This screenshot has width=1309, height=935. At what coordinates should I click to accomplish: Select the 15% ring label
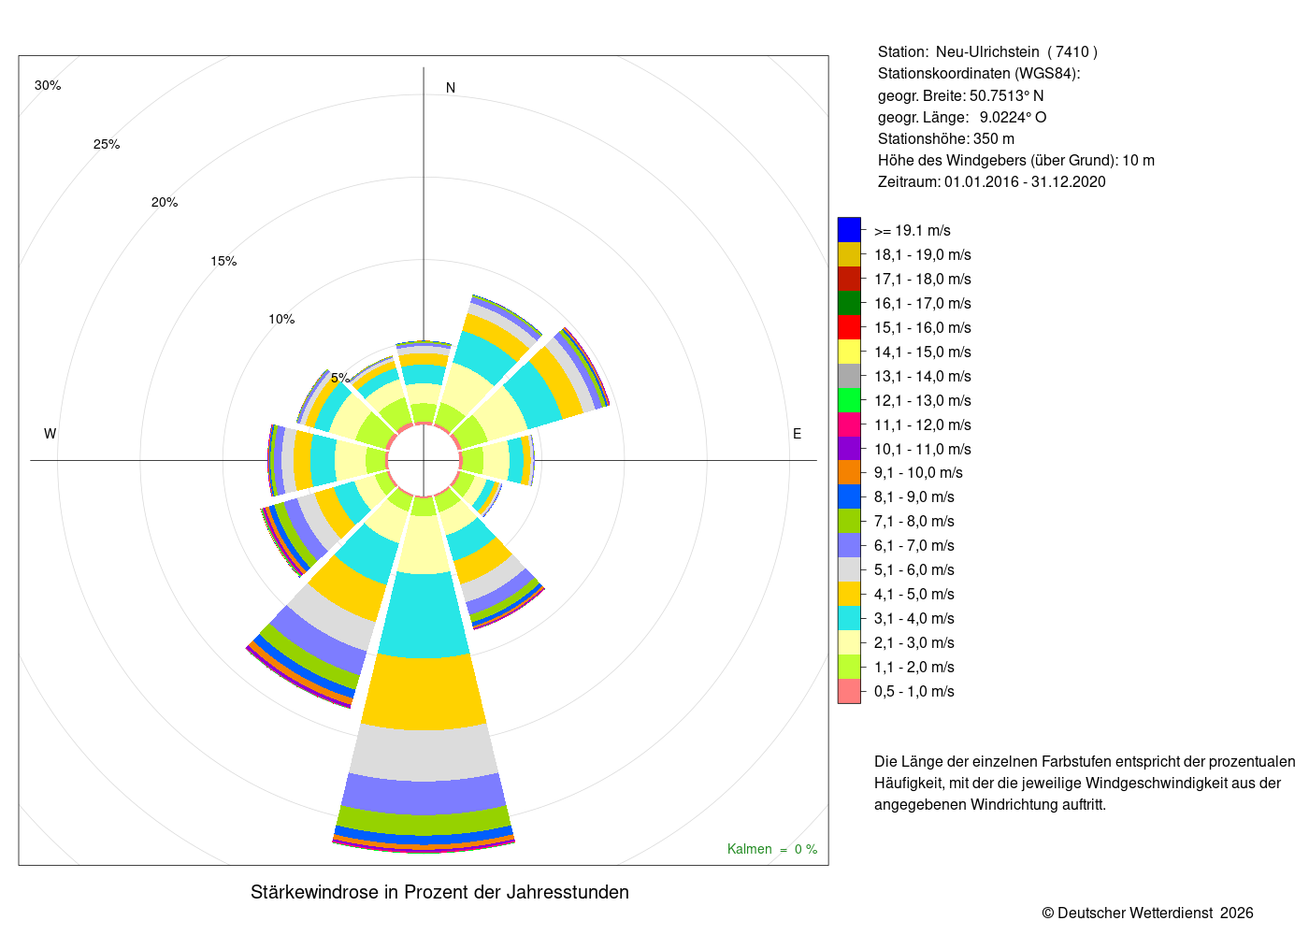[223, 261]
